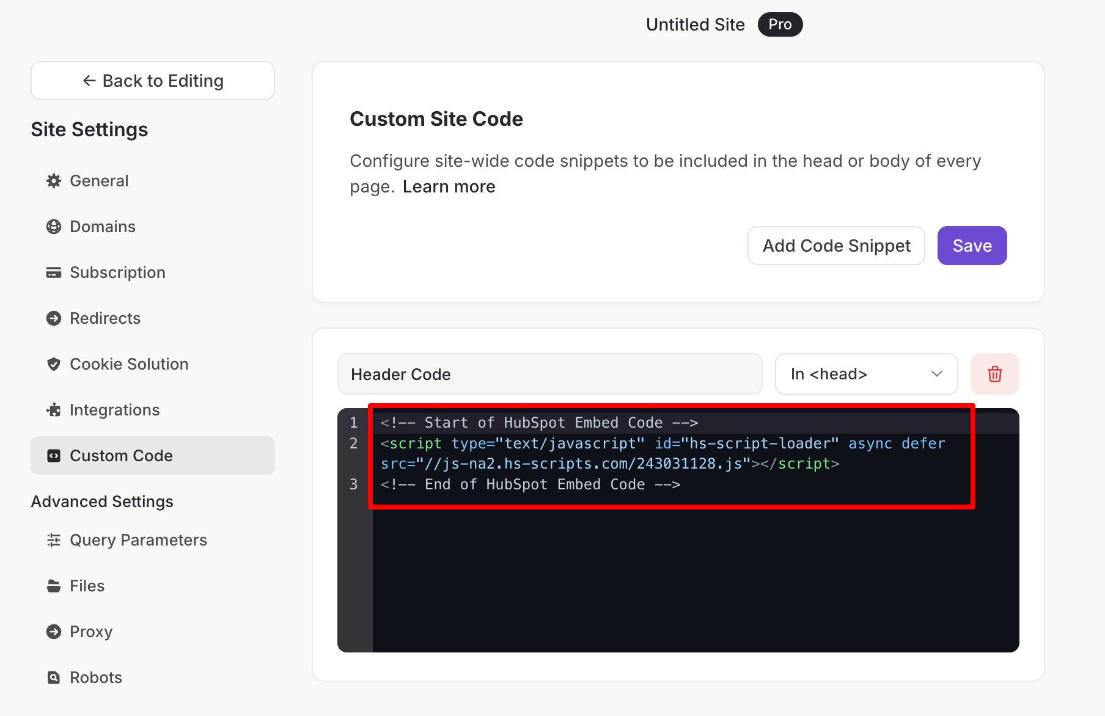Click the Header Code name field

(550, 374)
